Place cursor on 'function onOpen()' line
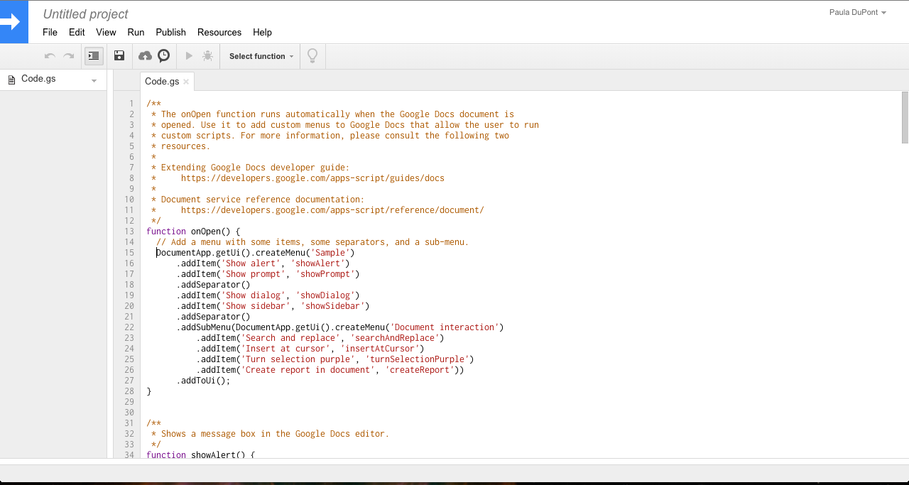Image resolution: width=909 pixels, height=485 pixels. (x=194, y=231)
